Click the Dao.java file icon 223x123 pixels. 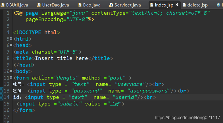tap(80, 5)
